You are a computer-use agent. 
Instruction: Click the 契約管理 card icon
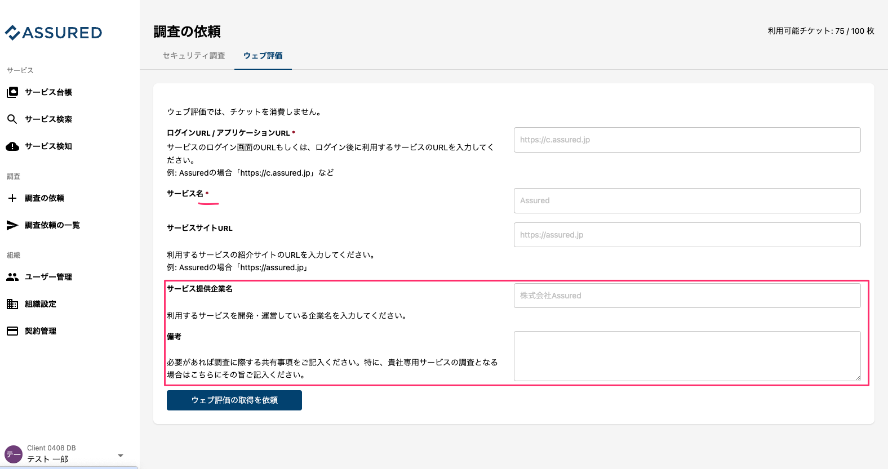(x=12, y=331)
